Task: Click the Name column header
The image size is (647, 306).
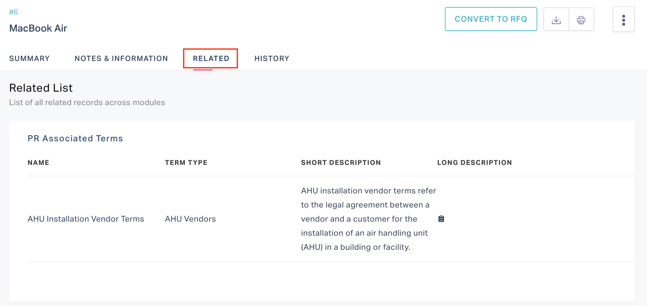Action: 39,163
